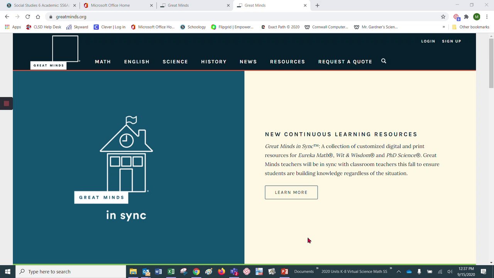Open the Chrome three-dot menu

(487, 17)
